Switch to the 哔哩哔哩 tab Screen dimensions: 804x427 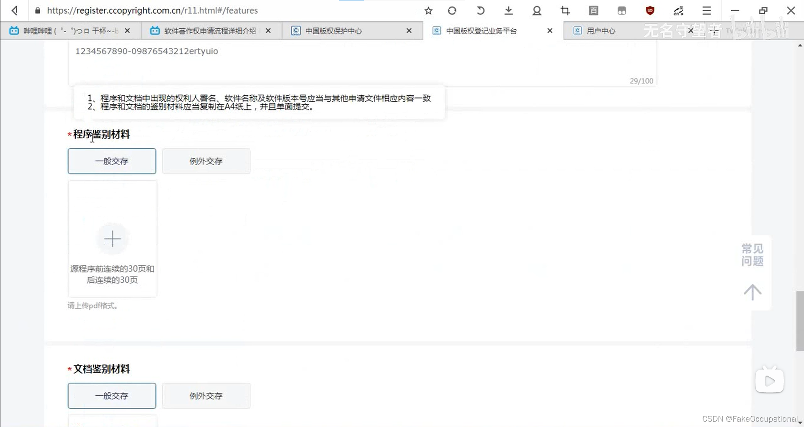pyautogui.click(x=70, y=31)
